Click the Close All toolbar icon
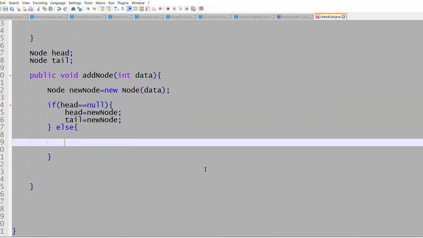The image size is (423, 238). coord(24,9)
